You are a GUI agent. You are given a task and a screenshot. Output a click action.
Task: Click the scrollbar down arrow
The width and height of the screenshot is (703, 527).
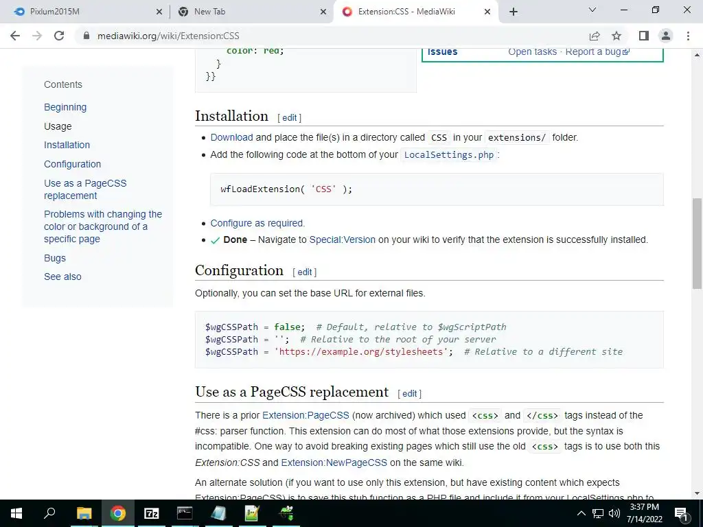click(x=697, y=493)
